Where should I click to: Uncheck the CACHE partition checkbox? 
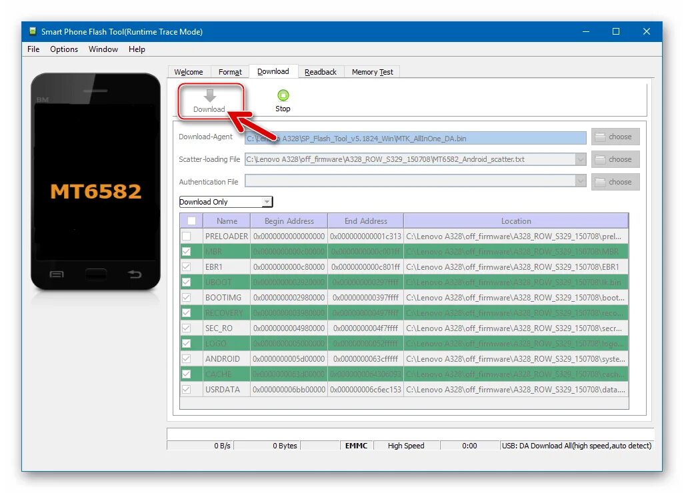point(186,374)
